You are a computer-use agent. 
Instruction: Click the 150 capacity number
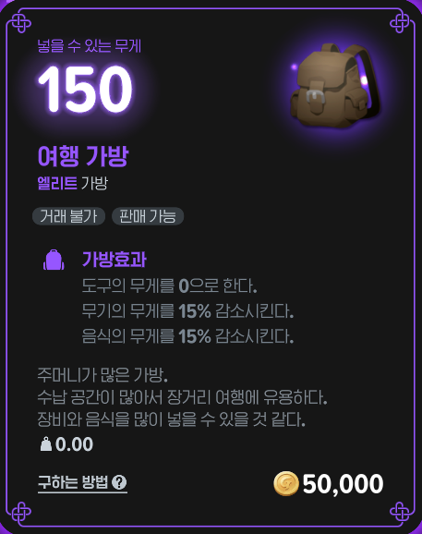click(x=85, y=89)
